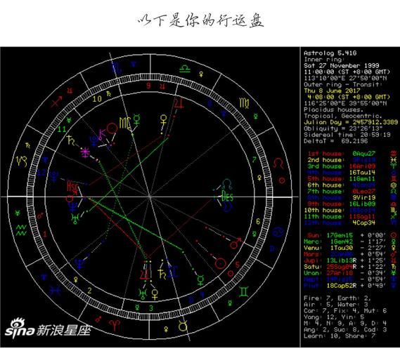The height and width of the screenshot is (351, 400).
Task: Click the 'Merc: 1Gem42' row
Action: pos(351,241)
